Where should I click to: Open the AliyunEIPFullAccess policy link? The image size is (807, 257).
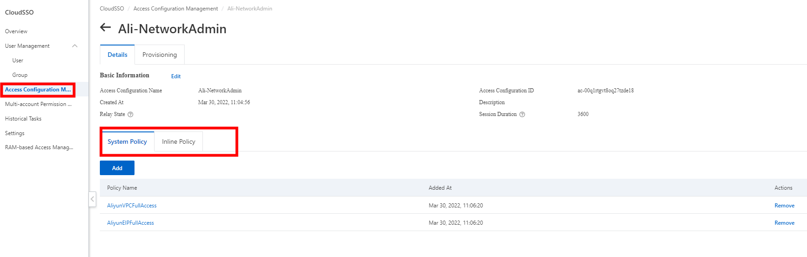pyautogui.click(x=130, y=223)
